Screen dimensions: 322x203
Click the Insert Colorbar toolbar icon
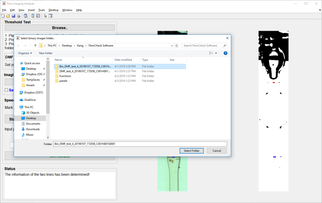tap(33, 16)
